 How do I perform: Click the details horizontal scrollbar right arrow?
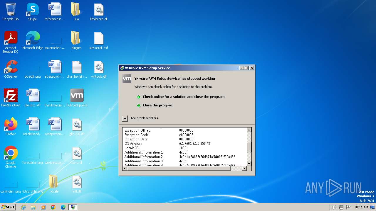244,169
